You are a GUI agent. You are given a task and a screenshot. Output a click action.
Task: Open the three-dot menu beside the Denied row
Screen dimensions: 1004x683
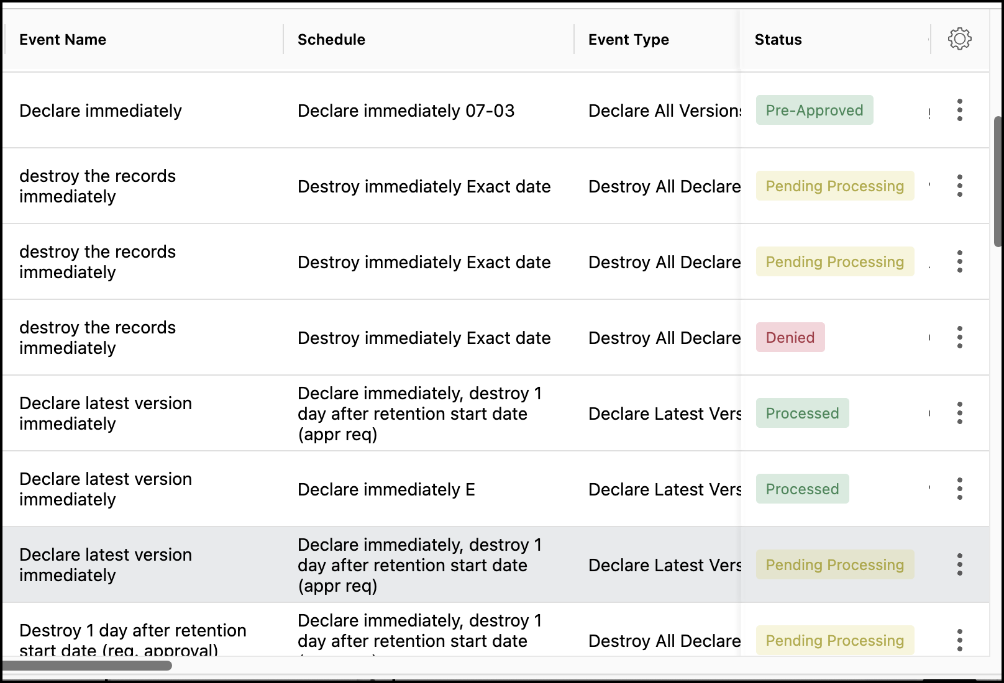[959, 337]
